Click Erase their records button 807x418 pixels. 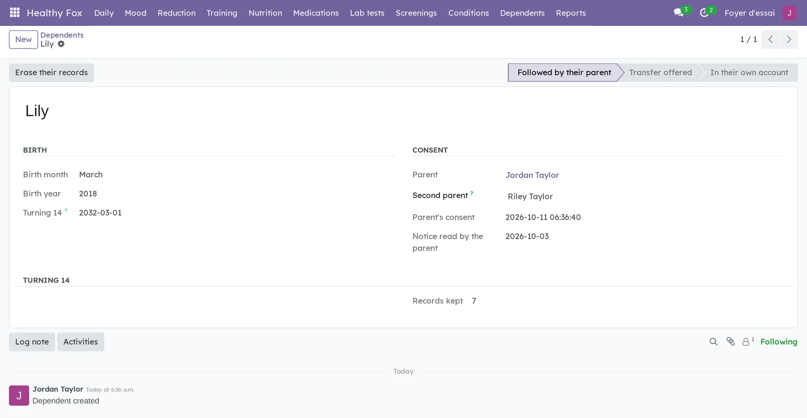(x=51, y=72)
